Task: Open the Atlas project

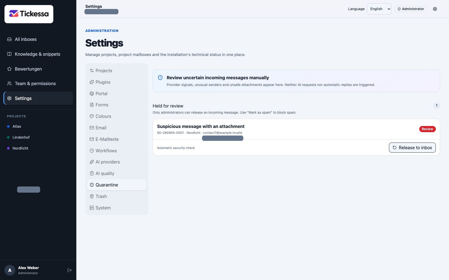Action: click(38, 126)
